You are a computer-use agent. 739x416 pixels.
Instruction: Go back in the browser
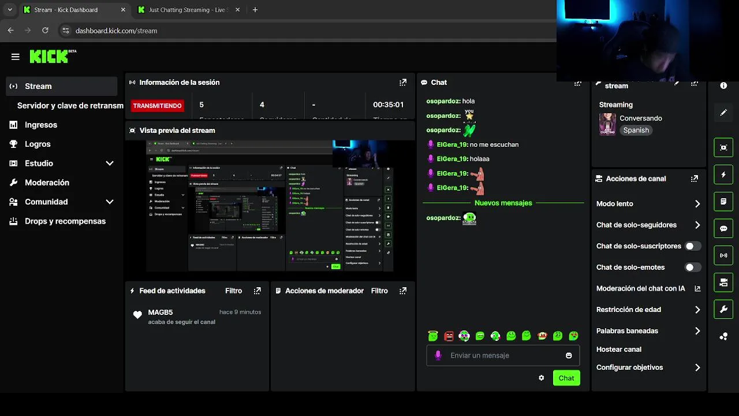[x=10, y=31]
